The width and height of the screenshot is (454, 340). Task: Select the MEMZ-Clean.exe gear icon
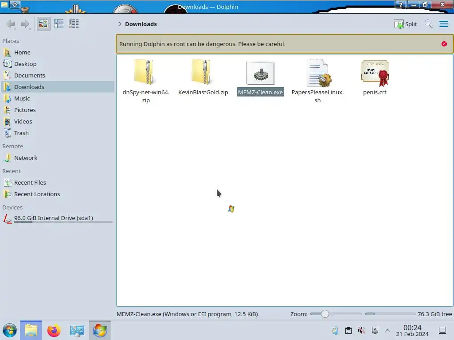point(260,73)
